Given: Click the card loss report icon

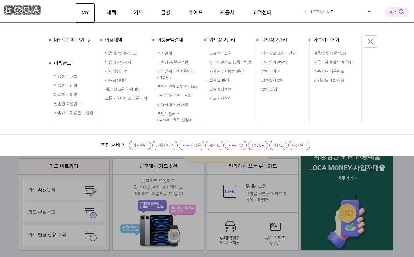Looking at the screenshot, I should pyautogui.click(x=91, y=213).
